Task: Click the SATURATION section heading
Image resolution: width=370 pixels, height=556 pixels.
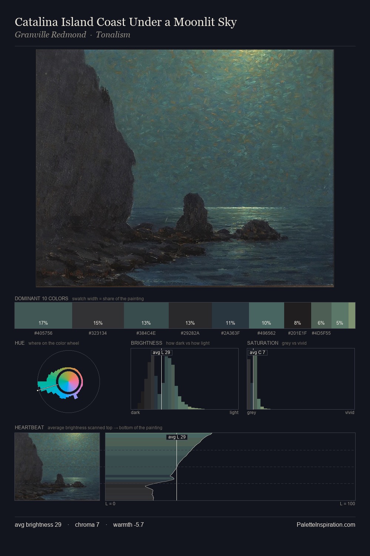Action: (x=263, y=343)
